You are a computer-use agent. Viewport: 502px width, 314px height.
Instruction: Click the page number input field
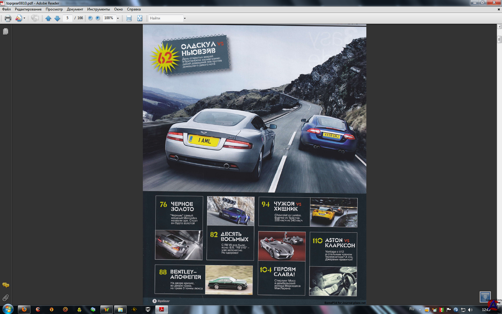pos(68,18)
